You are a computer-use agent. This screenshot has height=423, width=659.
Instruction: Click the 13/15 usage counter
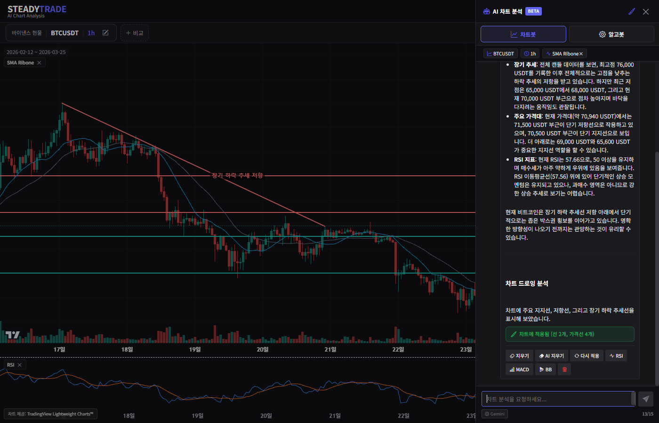pos(648,414)
